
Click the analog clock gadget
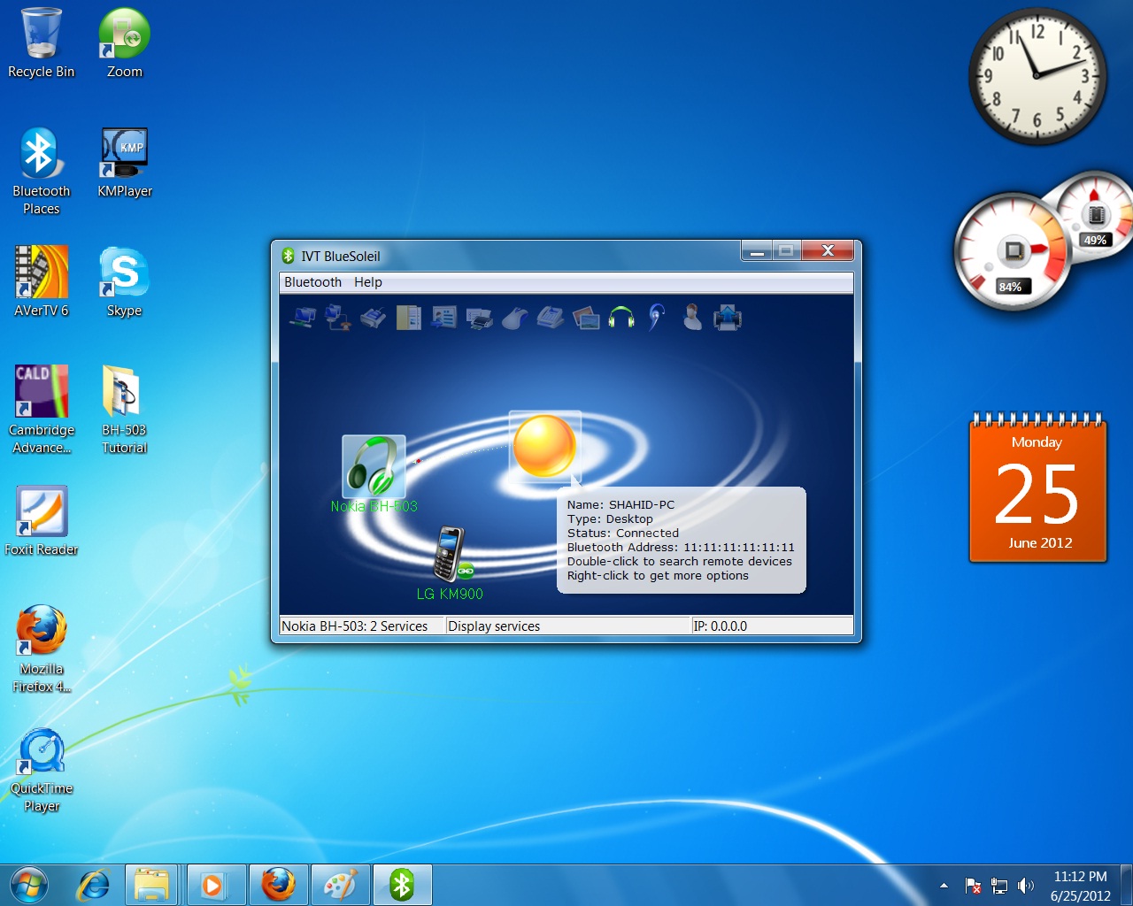[1037, 76]
